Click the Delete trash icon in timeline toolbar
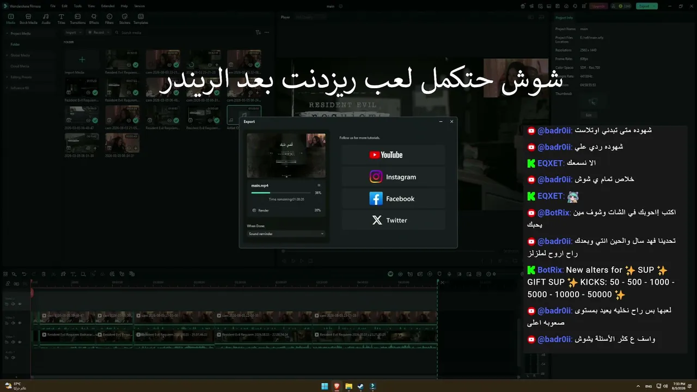This screenshot has width=697, height=392. [44, 274]
